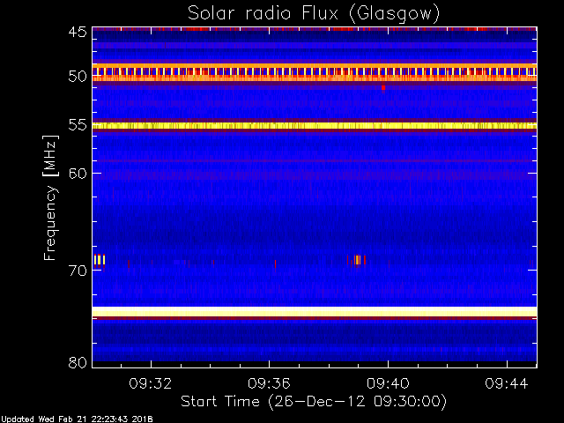This screenshot has height=423, width=564.
Task: Click the 80 frequency tick label
Action: pos(78,362)
